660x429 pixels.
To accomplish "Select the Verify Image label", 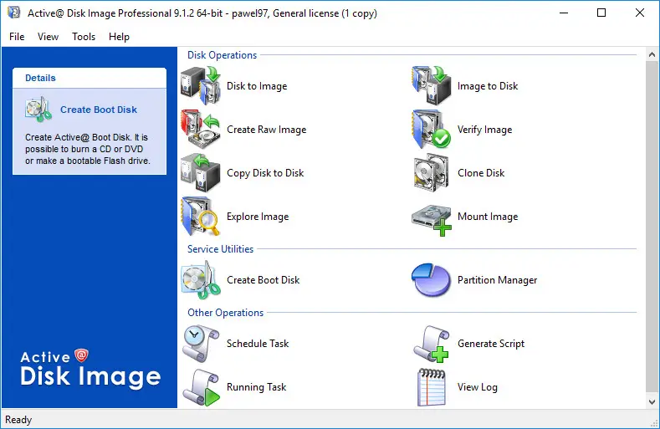I will pos(484,130).
